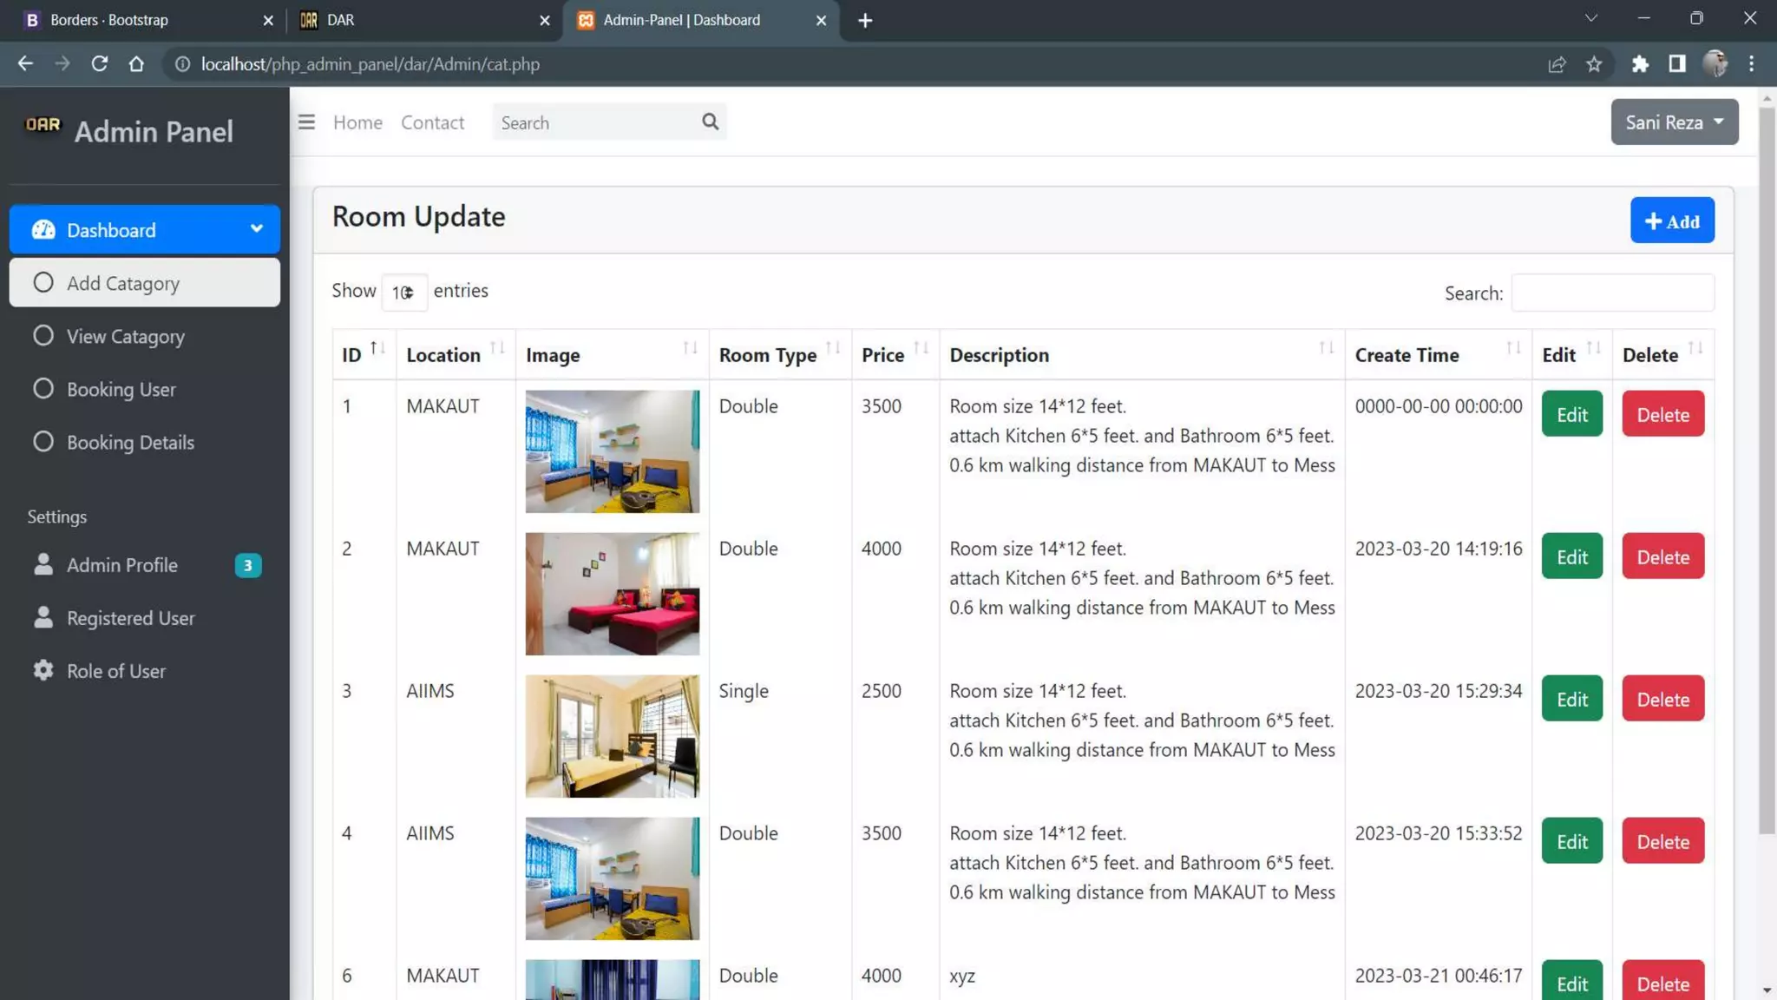Screen dimensions: 1777x1000
Task: Open Registered User person icon item
Action: click(x=130, y=618)
